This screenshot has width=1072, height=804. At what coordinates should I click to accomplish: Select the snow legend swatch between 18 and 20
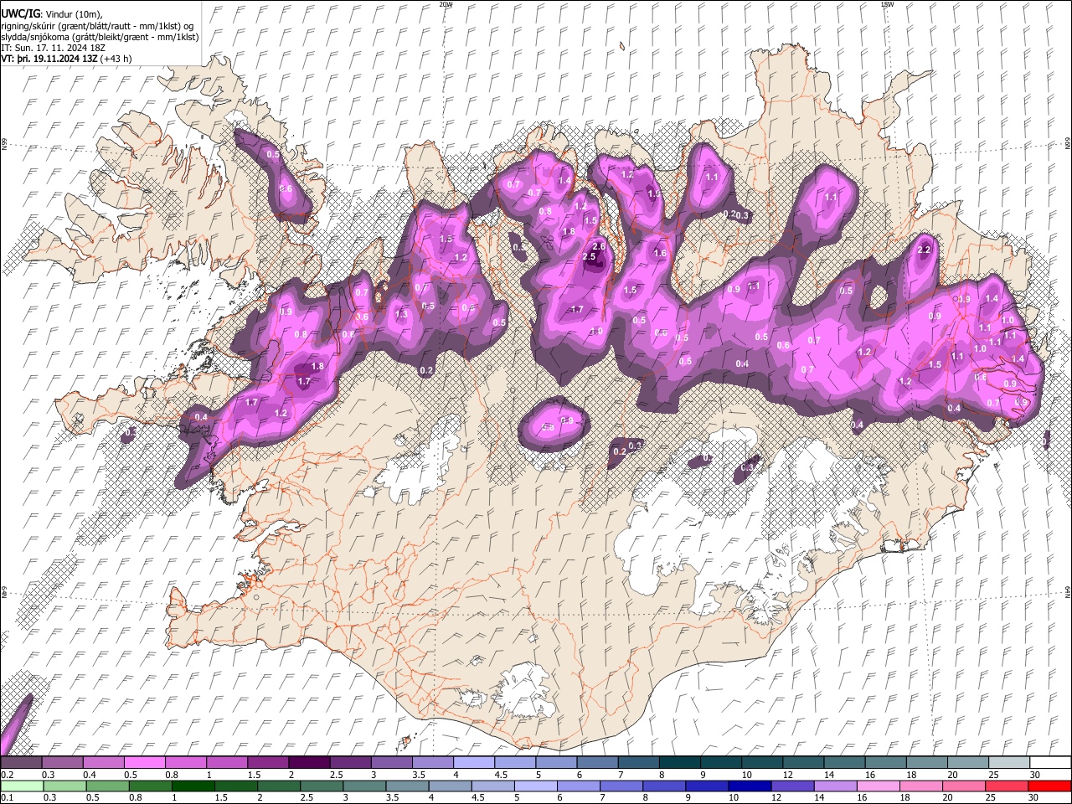(x=925, y=762)
